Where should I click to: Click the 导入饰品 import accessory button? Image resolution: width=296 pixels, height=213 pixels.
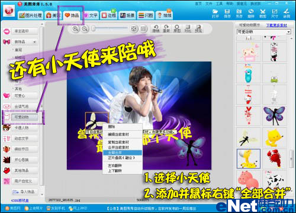pyautogui.click(x=24, y=192)
